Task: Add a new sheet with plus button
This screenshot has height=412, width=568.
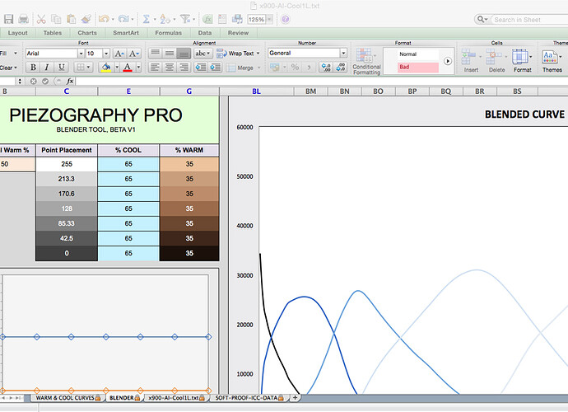Action: 295,397
